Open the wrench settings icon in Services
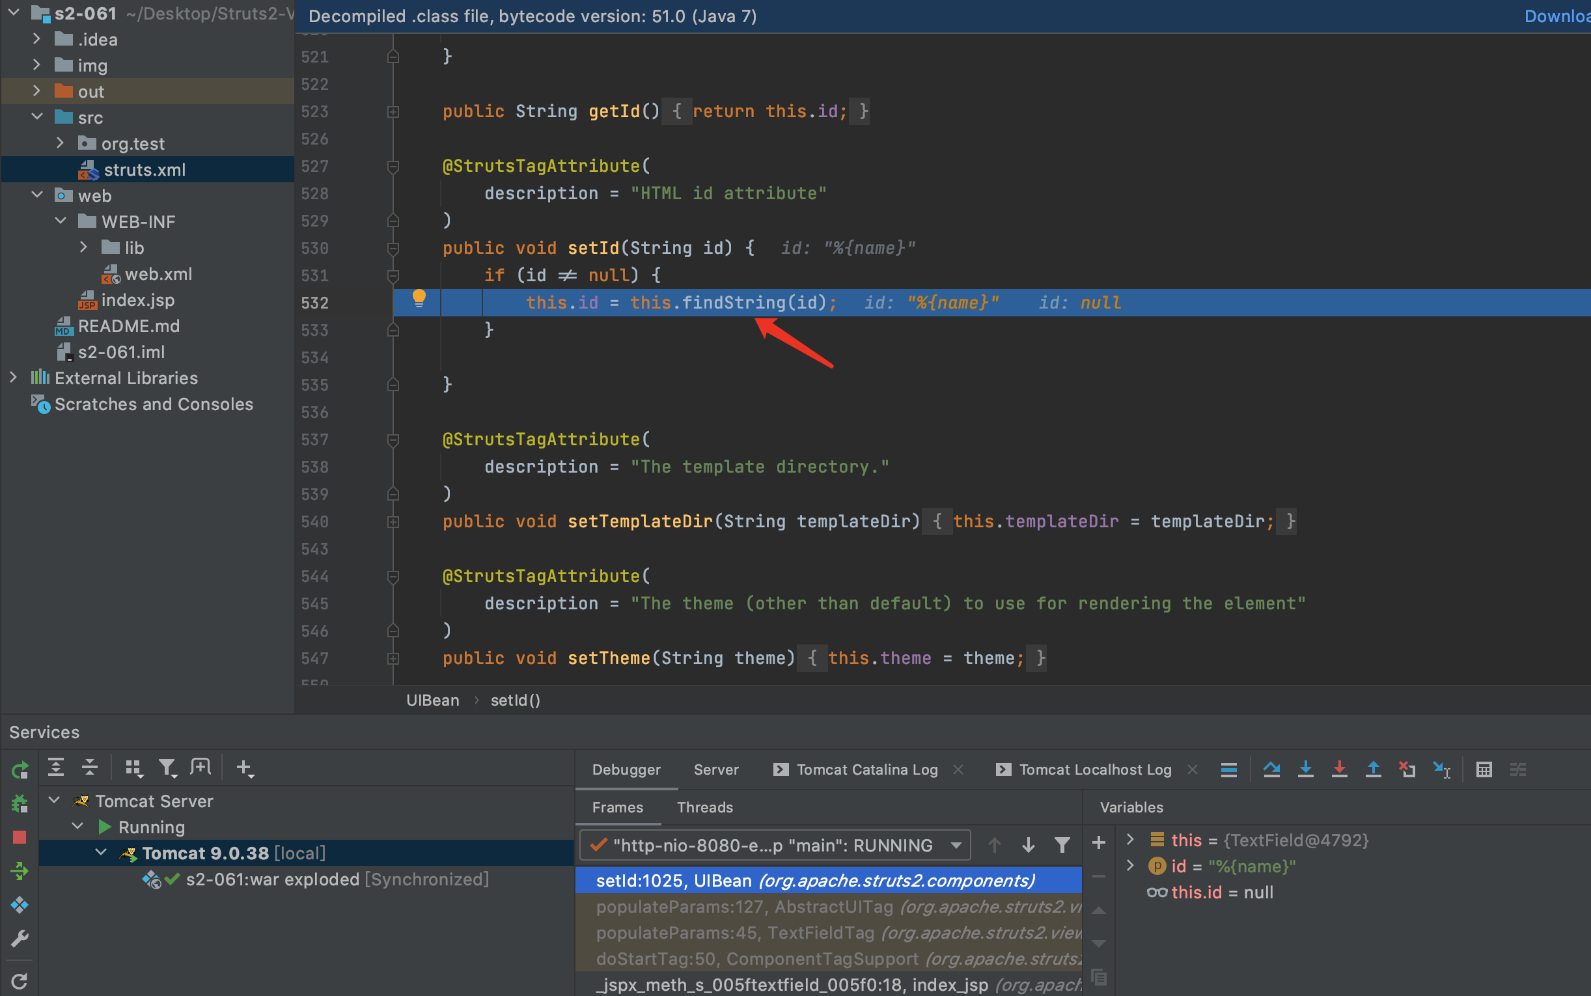Viewport: 1591px width, 996px height. tap(20, 939)
